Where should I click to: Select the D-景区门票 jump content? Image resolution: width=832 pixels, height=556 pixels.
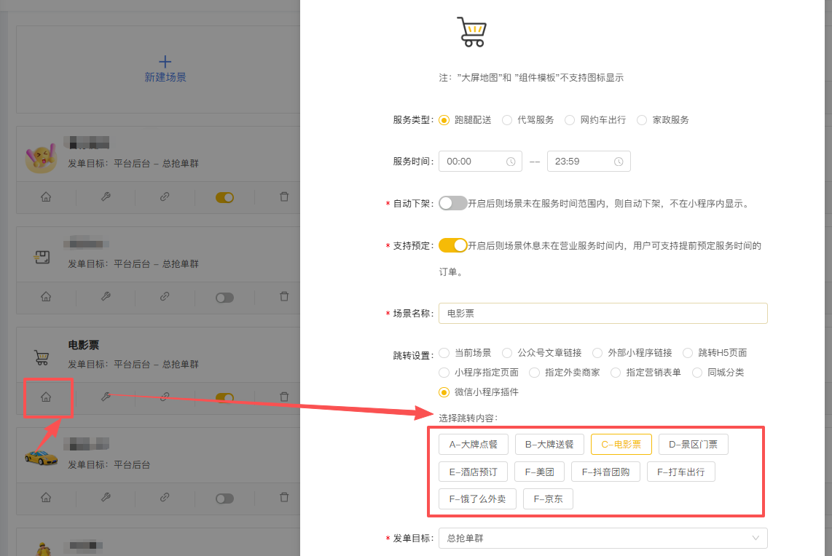(693, 444)
